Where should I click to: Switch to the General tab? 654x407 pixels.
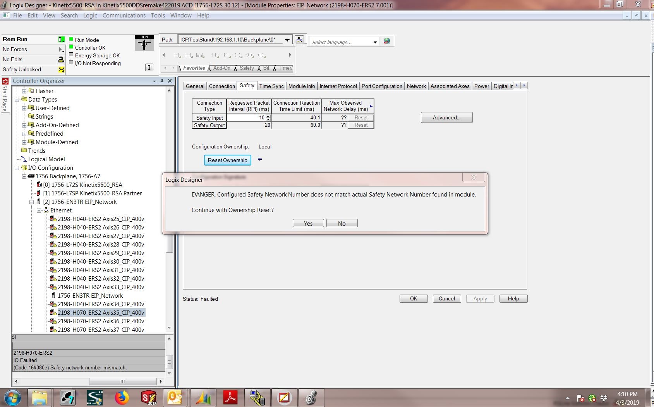(x=195, y=86)
